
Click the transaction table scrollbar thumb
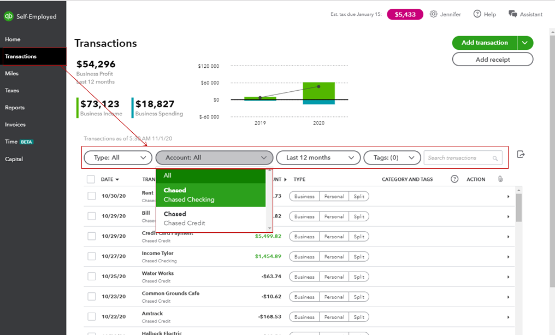coord(518,208)
